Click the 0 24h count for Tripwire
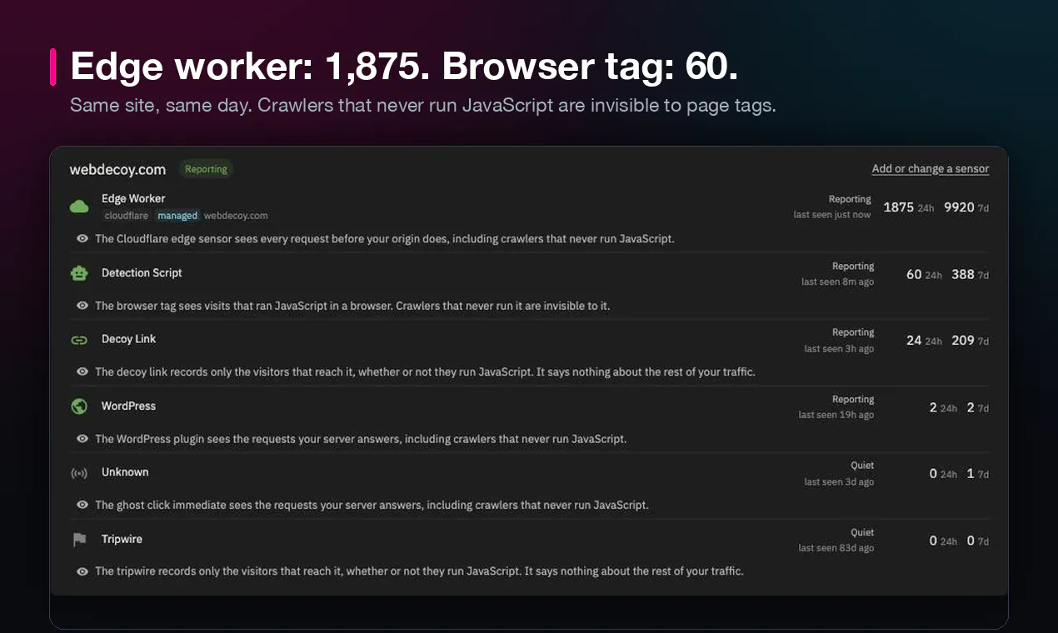The width and height of the screenshot is (1058, 633). coord(943,541)
